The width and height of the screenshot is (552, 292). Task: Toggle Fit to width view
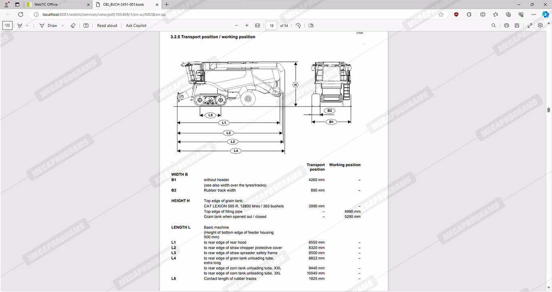tap(257, 25)
